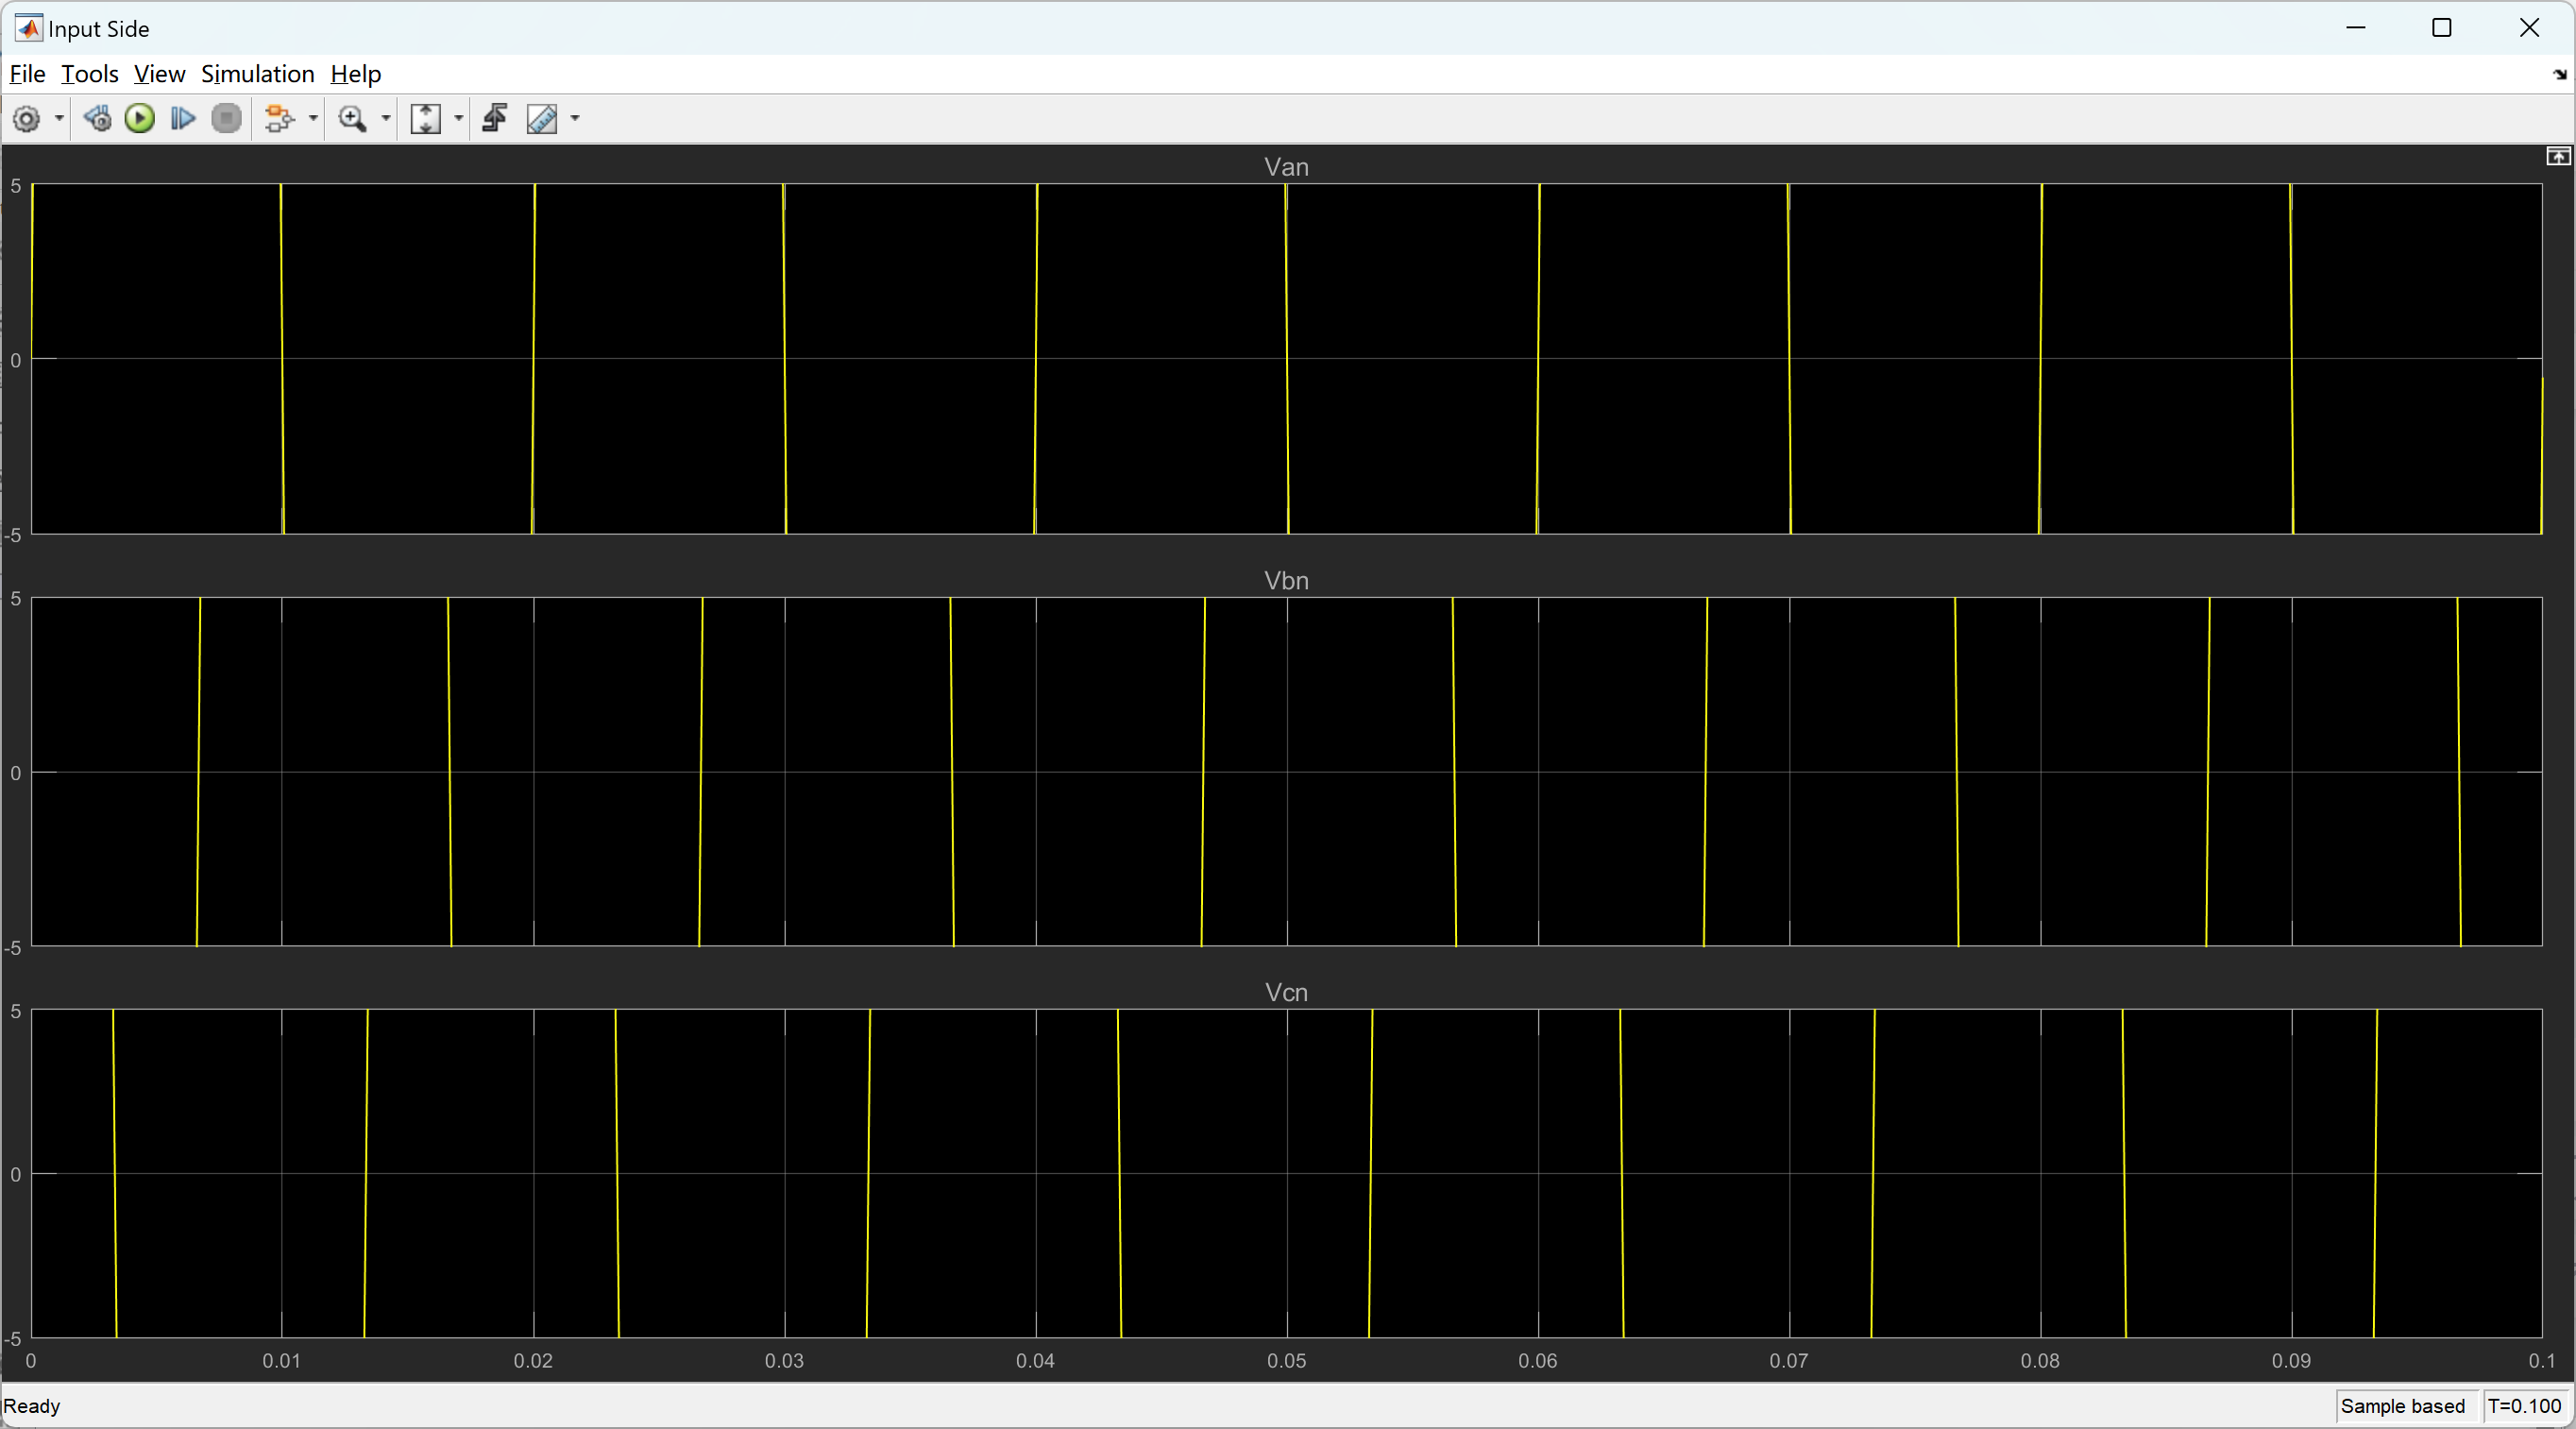This screenshot has height=1429, width=2576.
Task: Open scope configuration properties gear
Action: tap(27, 119)
